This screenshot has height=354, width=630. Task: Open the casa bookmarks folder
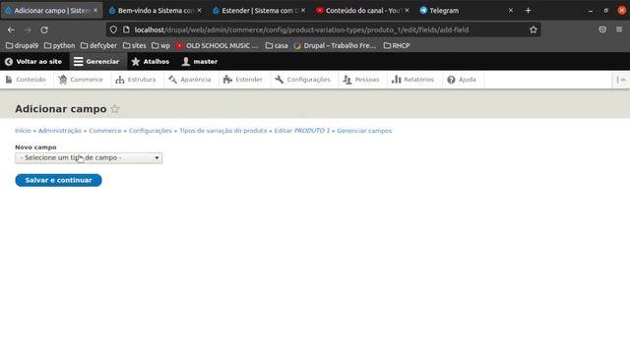(277, 46)
